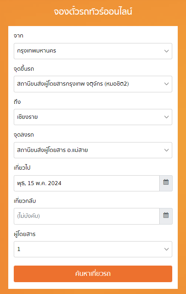This screenshot has height=294, width=186.
Task: Click the chevron arrow on the เชียงราย field
Action: [166, 117]
